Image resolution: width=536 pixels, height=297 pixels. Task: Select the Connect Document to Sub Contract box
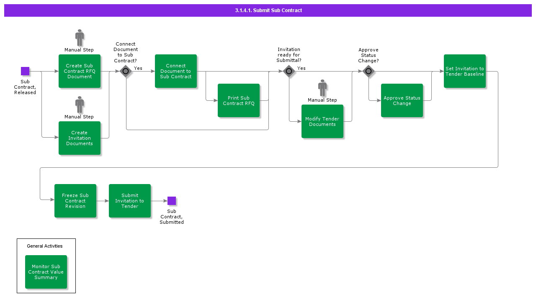click(176, 71)
